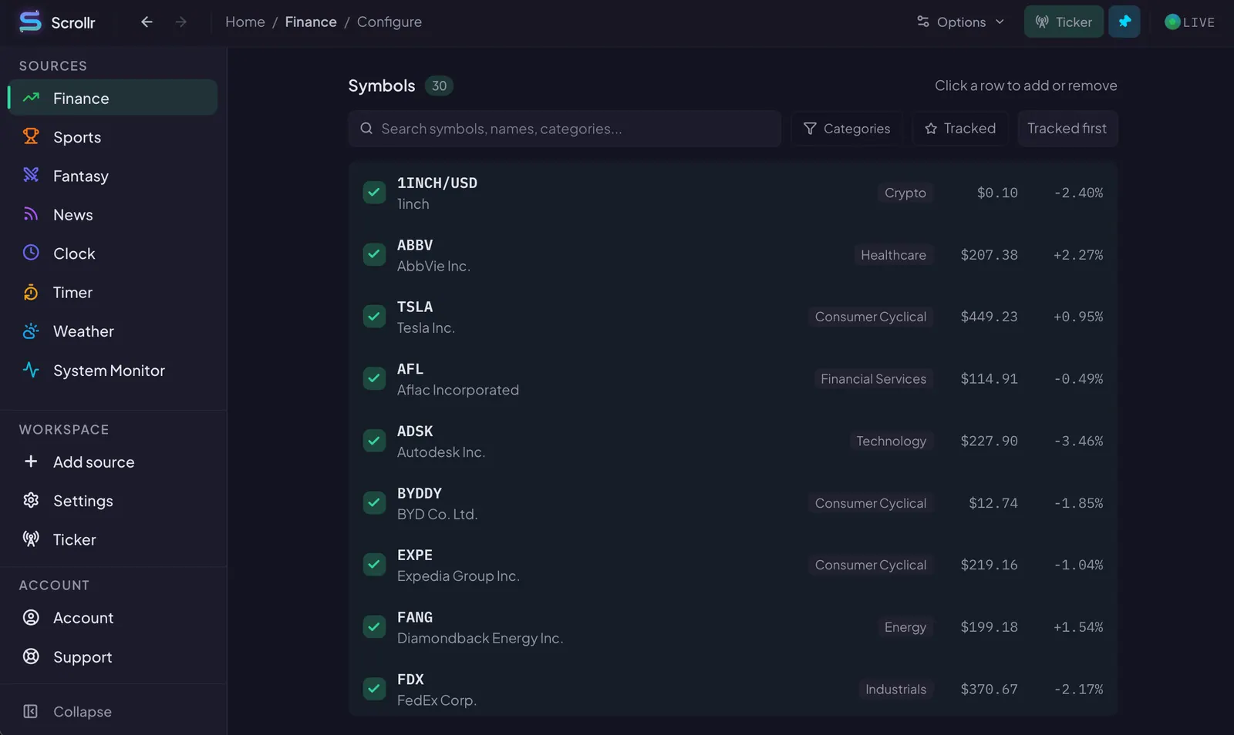Click the Fantasy crossed swords icon
The height and width of the screenshot is (735, 1234).
tap(31, 175)
